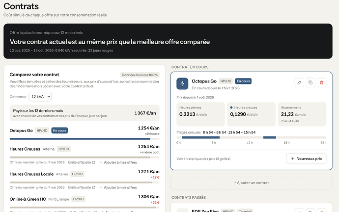Click the 1 367 €/an paid amount

[x=145, y=113]
